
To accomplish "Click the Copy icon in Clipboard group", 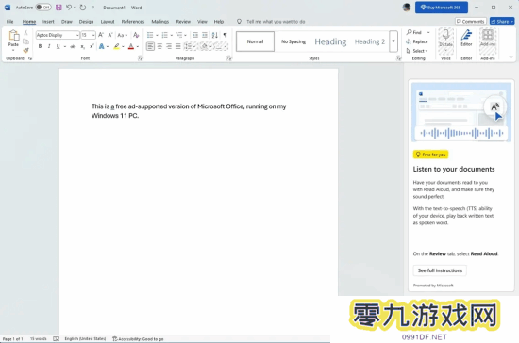I will tap(25, 41).
